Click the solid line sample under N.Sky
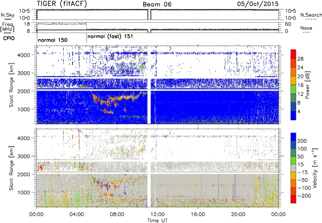322x223 pixels. click(x=8, y=19)
